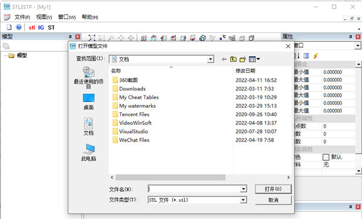This screenshot has width=362, height=219.
Task: Select the Downloads folder
Action: tap(129, 89)
